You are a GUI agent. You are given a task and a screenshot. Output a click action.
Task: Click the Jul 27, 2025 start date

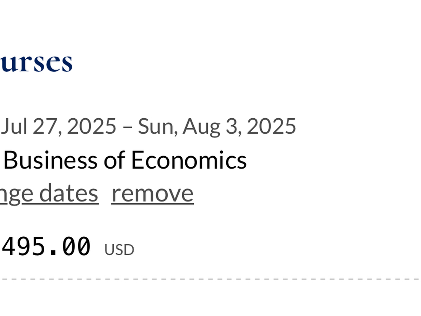(58, 126)
